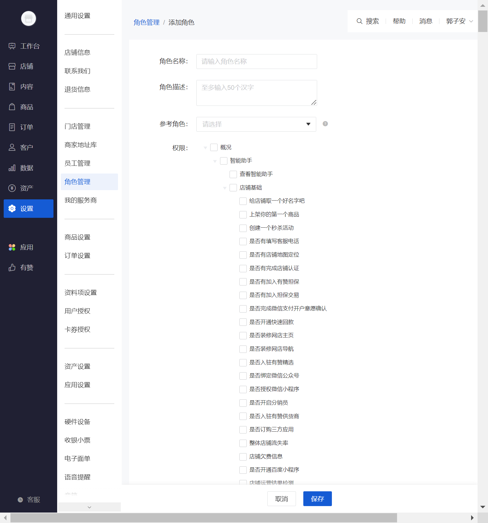488x523 pixels.
Task: Open the 参考角色 select dropdown
Action: coord(256,124)
